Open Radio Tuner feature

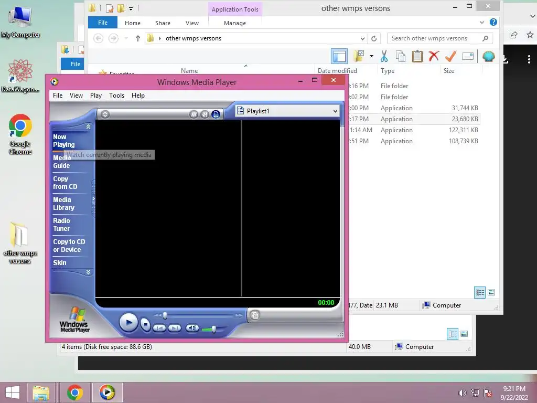tap(62, 225)
